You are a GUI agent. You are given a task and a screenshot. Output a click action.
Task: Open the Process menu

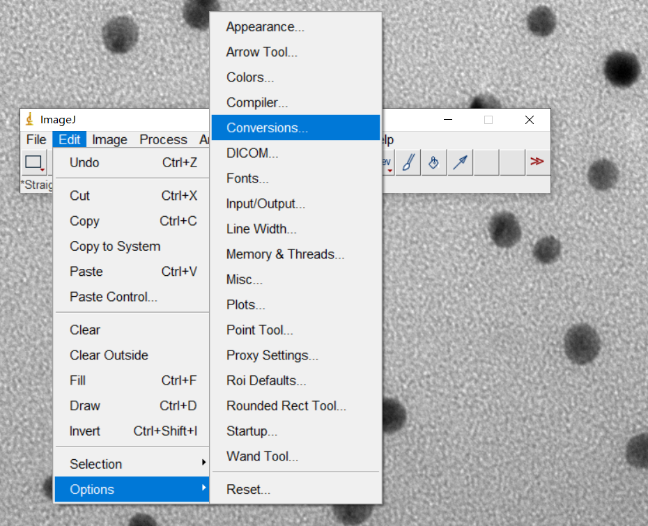[x=163, y=140]
